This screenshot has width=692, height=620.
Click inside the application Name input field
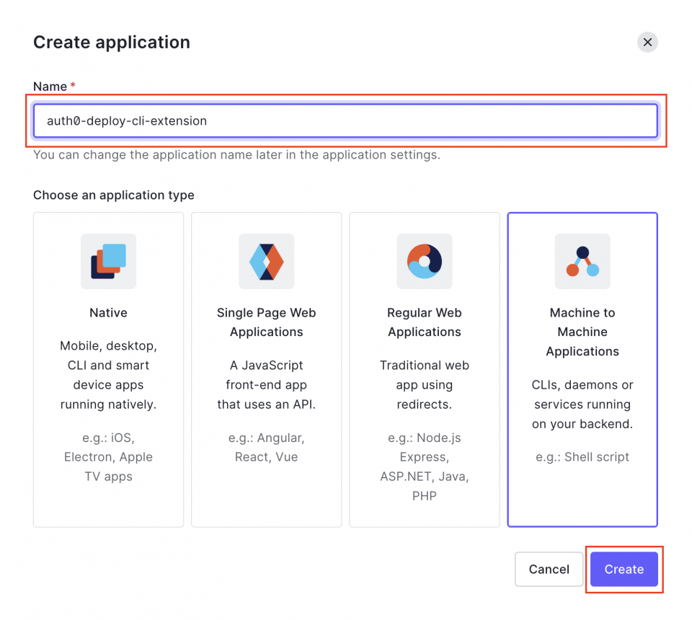point(346,120)
